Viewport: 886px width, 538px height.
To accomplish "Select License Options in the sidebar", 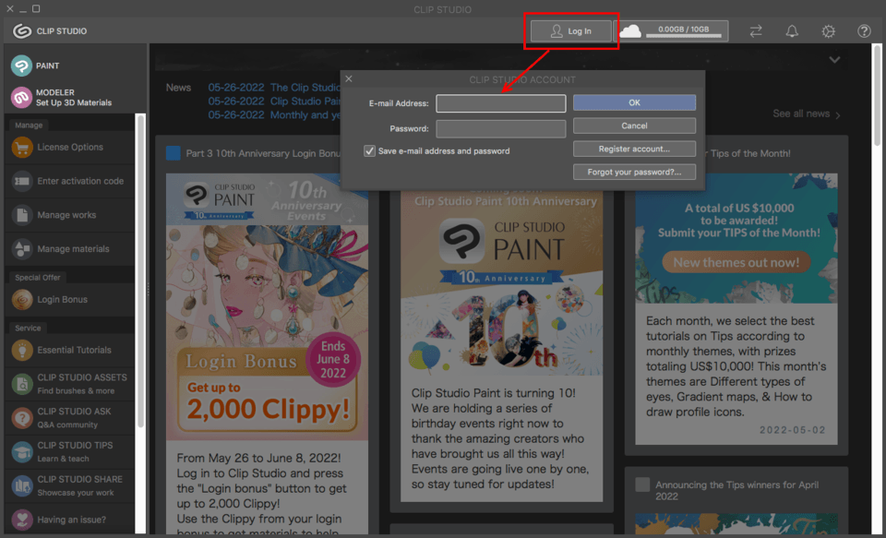I will pos(69,147).
